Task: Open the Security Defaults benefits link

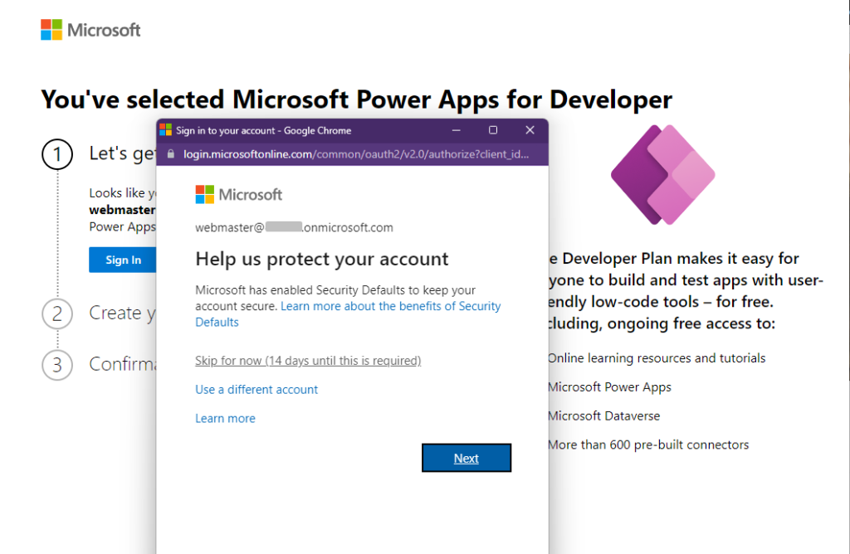Action: coord(348,314)
